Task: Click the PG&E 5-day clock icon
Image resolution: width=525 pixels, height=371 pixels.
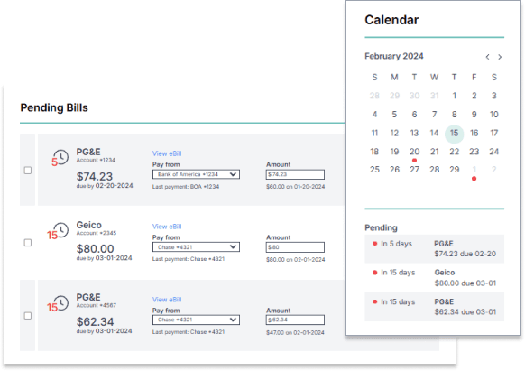Action: click(61, 157)
